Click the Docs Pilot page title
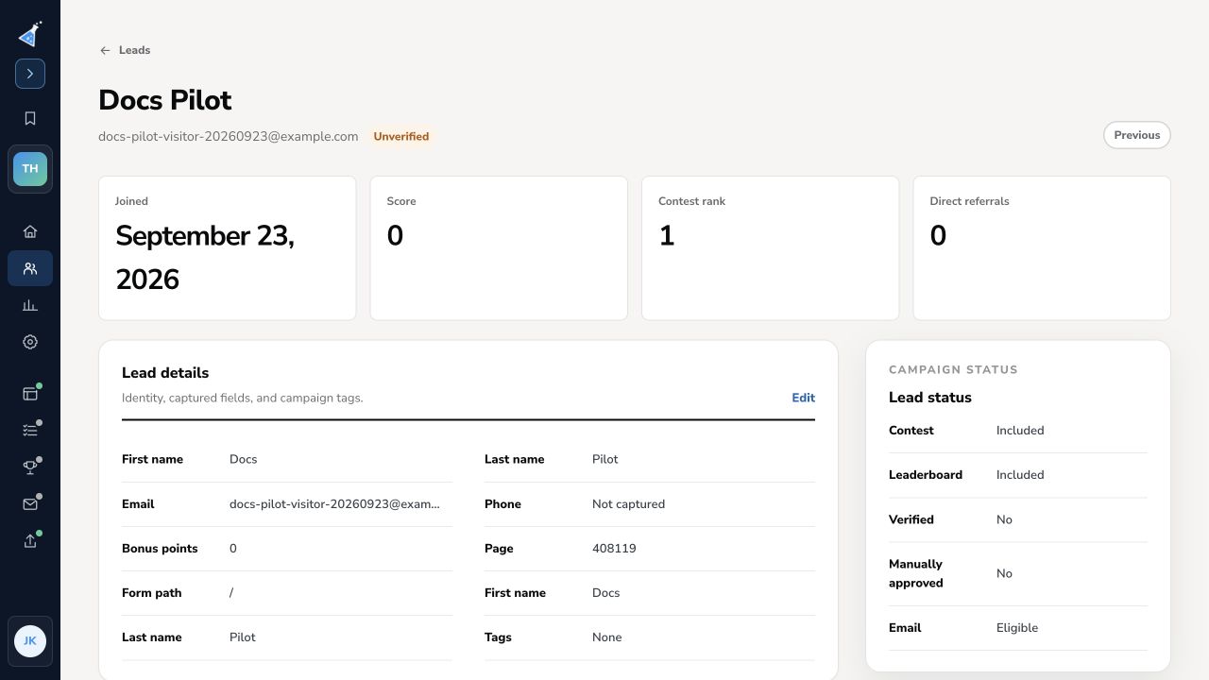This screenshot has height=680, width=1209. (x=164, y=100)
